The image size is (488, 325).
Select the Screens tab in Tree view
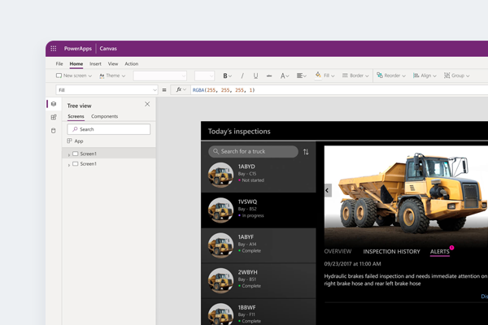pos(76,116)
